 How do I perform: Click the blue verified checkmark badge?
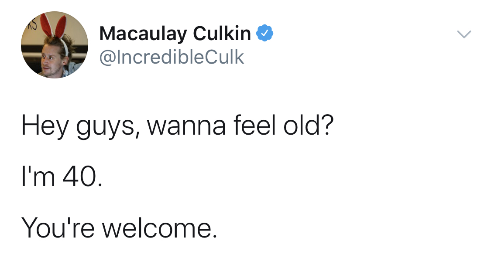(265, 33)
